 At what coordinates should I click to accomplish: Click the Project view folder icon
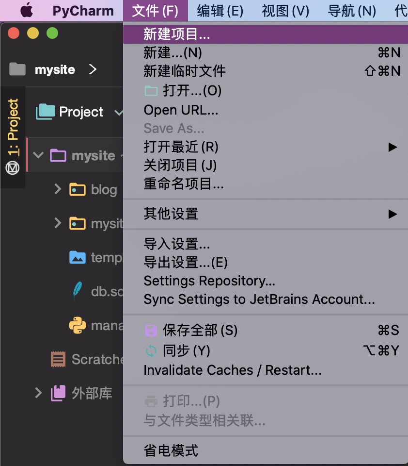tap(46, 112)
